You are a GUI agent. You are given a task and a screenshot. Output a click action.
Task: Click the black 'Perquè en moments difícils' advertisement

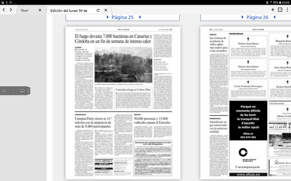coord(248,121)
